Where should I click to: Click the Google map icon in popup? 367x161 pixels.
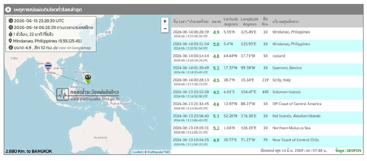(x=55, y=48)
